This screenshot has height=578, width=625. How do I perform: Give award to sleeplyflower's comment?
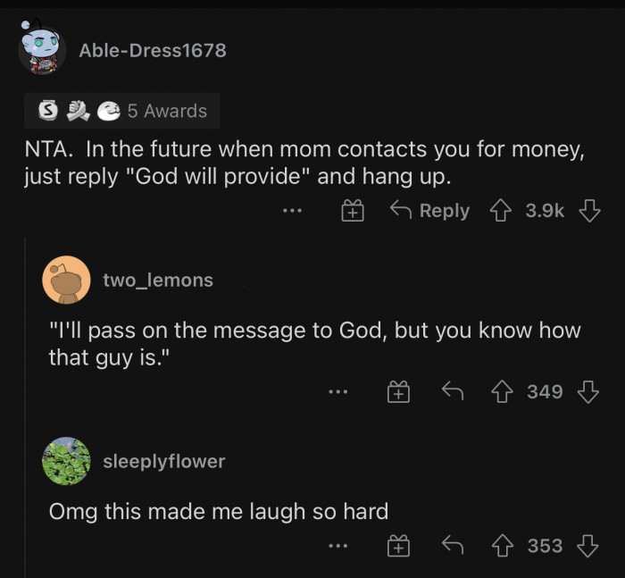[398, 547]
